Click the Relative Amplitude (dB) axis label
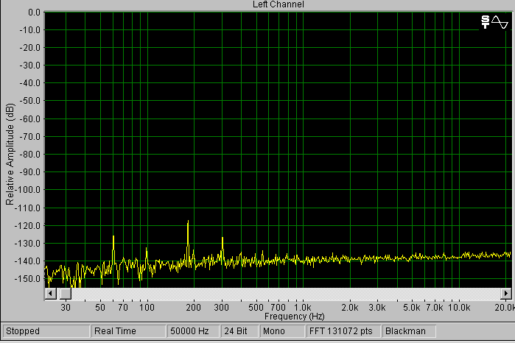This screenshot has width=515, height=343. [10, 152]
